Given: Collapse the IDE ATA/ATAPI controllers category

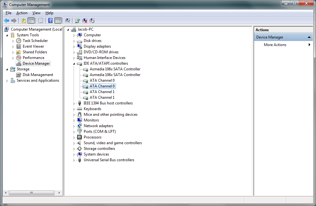Looking at the screenshot, I should pyautogui.click(x=74, y=64).
